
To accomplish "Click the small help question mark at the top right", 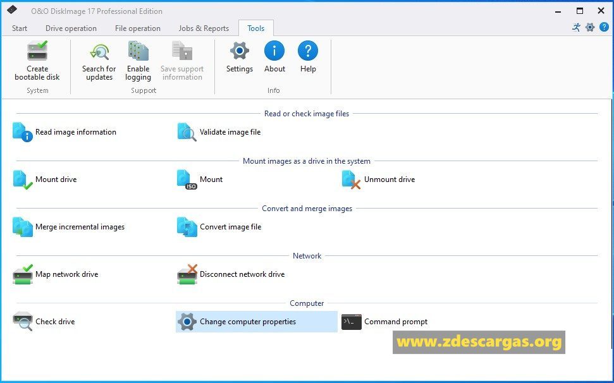I will tap(605, 27).
